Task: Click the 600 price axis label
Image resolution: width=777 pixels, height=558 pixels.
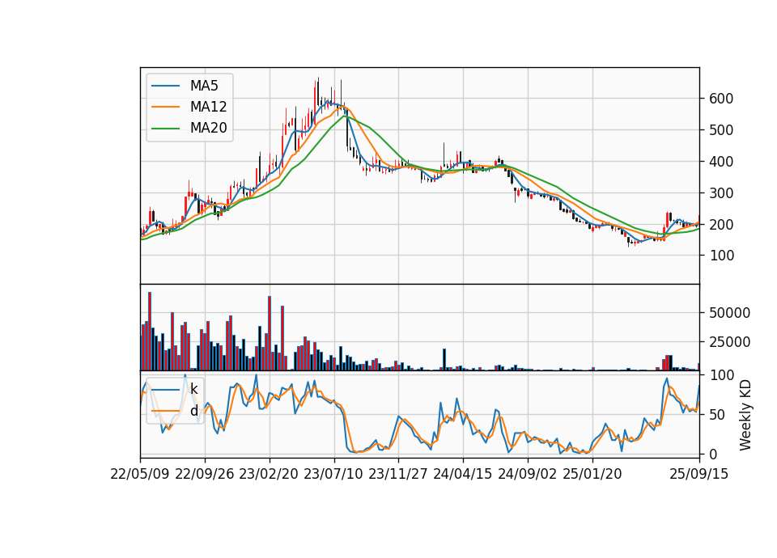Action: [x=721, y=99]
